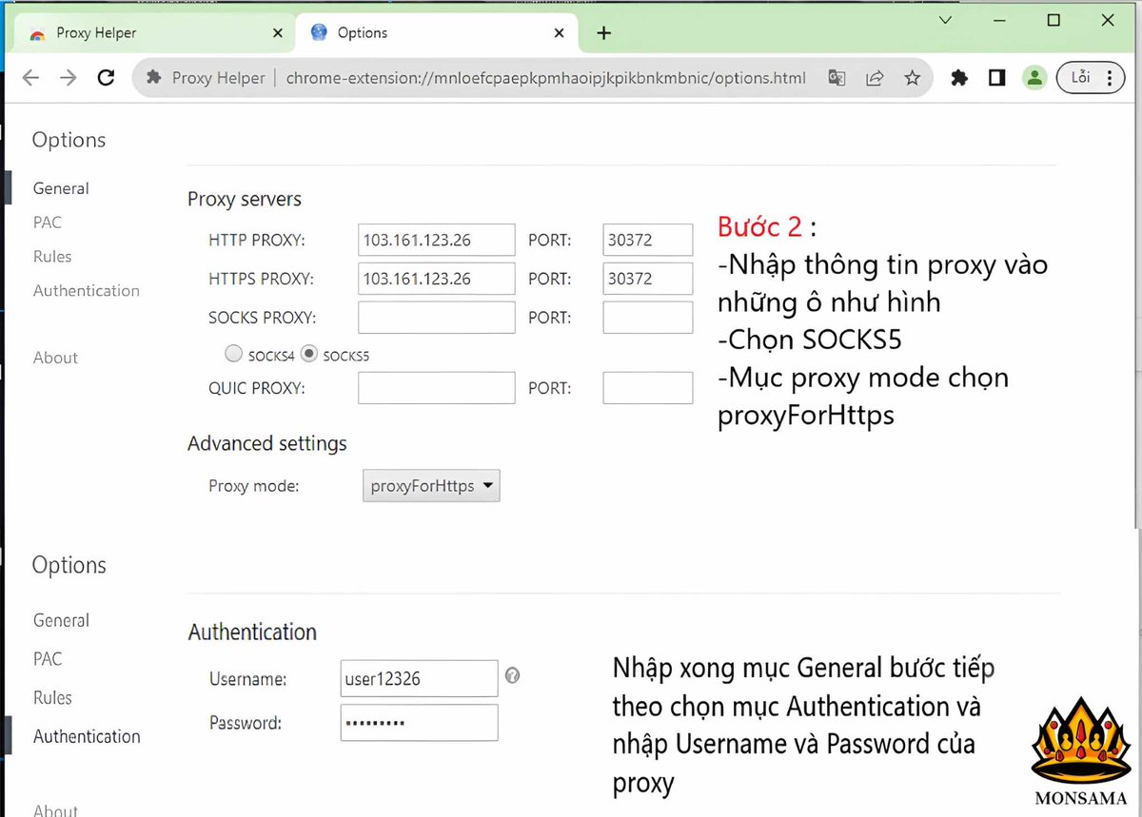Click the Proxy servers heading

[x=245, y=200]
